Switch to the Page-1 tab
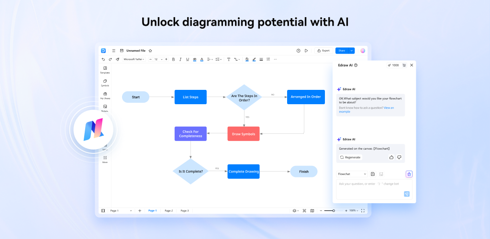The image size is (490, 239). [x=153, y=211]
